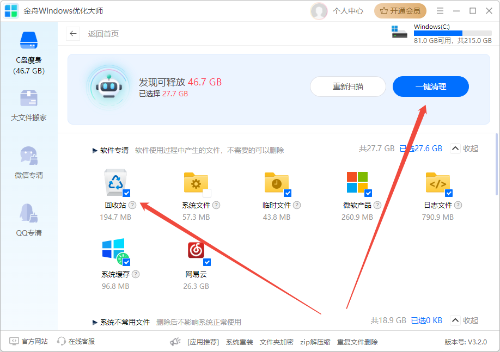Click the 26.3 GB size under 网易云
The width and height of the screenshot is (500, 352).
click(x=196, y=286)
